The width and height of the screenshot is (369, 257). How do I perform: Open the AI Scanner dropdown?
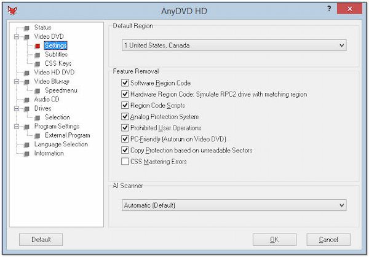(234, 205)
